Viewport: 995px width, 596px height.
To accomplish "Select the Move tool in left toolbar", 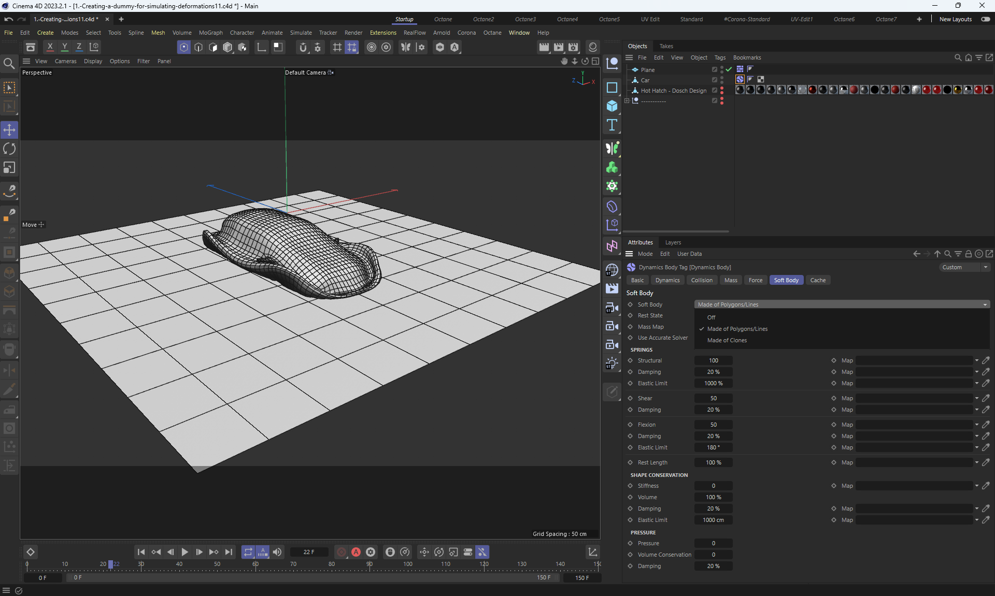I will [9, 130].
